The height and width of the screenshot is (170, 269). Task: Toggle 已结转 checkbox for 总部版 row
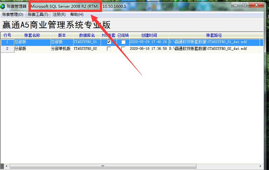tap(123, 42)
